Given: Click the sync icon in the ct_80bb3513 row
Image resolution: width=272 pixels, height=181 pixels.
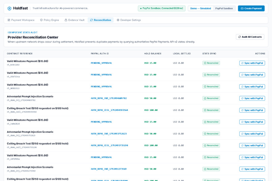Looking at the screenshot, I should [x=243, y=87].
